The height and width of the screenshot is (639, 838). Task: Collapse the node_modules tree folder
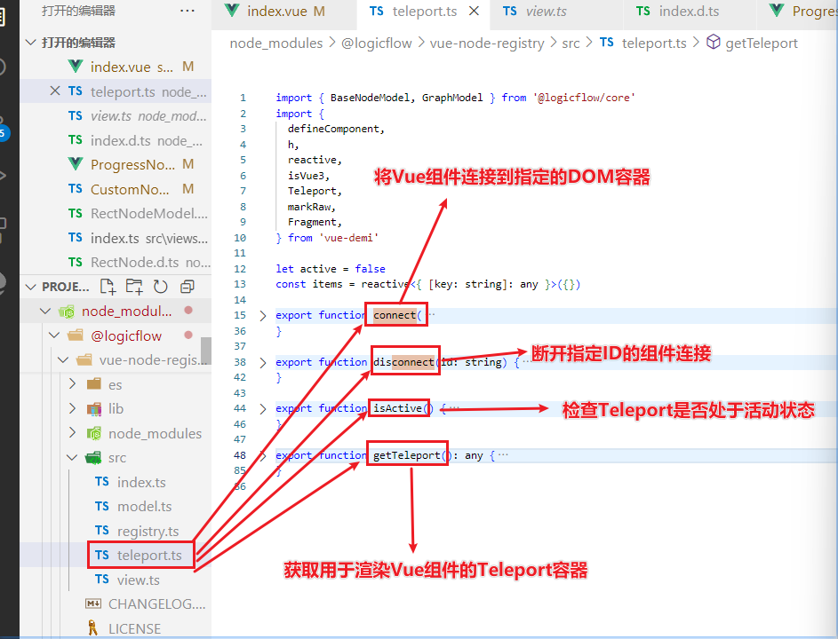click(x=46, y=311)
